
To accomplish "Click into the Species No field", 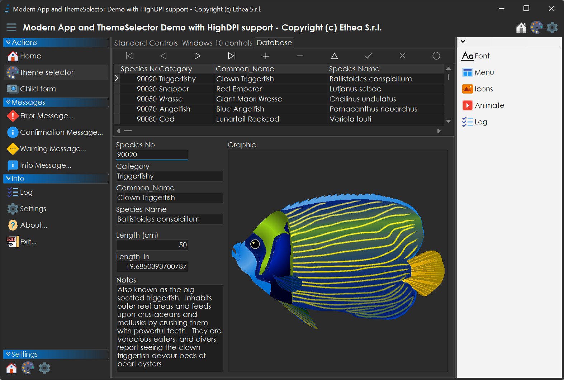I will click(152, 155).
